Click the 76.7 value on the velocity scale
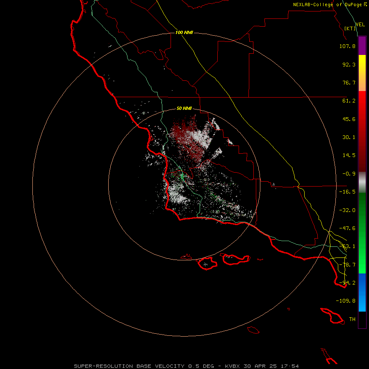369x369 pixels. pyautogui.click(x=349, y=82)
